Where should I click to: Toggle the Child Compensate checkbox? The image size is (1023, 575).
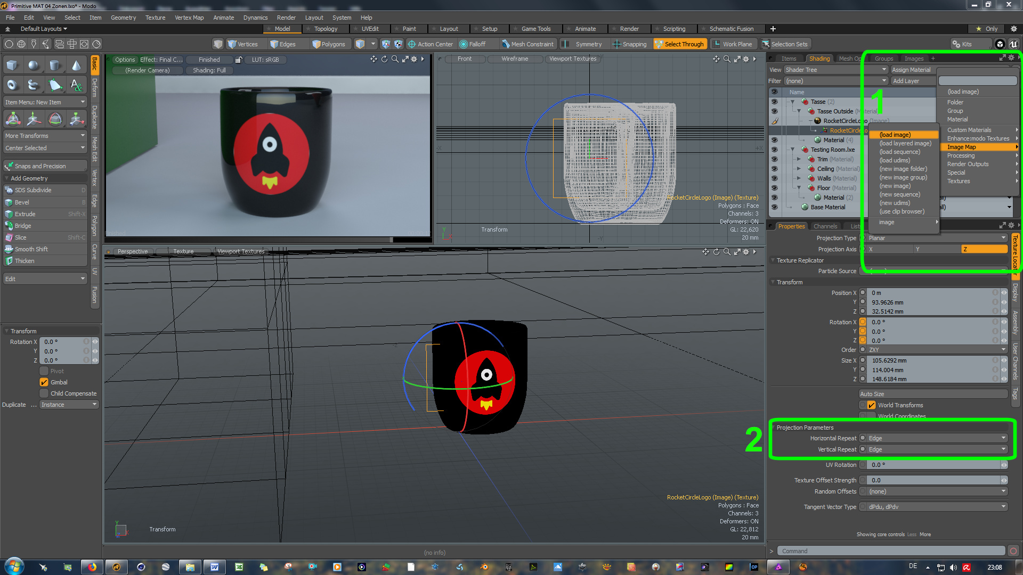pos(44,393)
